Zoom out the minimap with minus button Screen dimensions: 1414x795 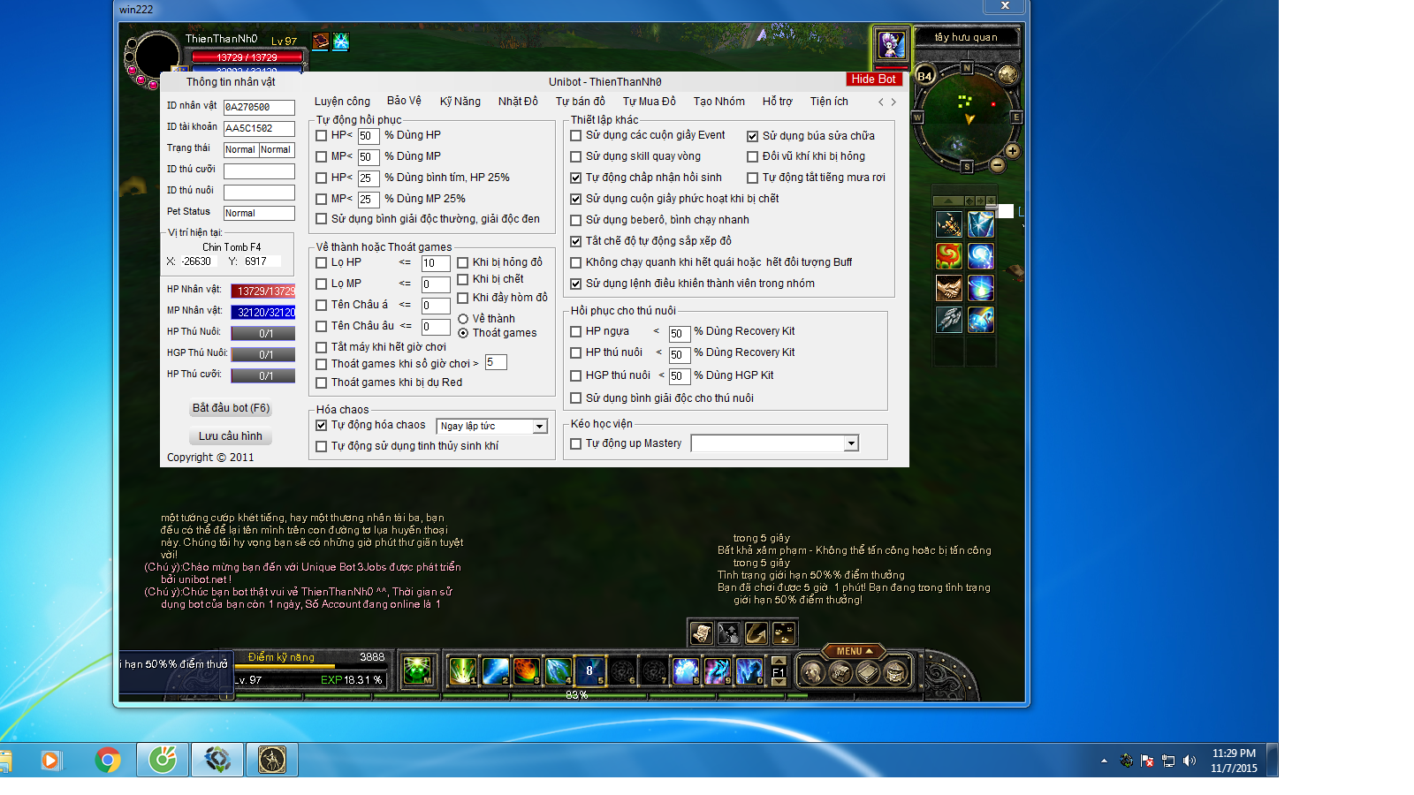click(x=997, y=164)
